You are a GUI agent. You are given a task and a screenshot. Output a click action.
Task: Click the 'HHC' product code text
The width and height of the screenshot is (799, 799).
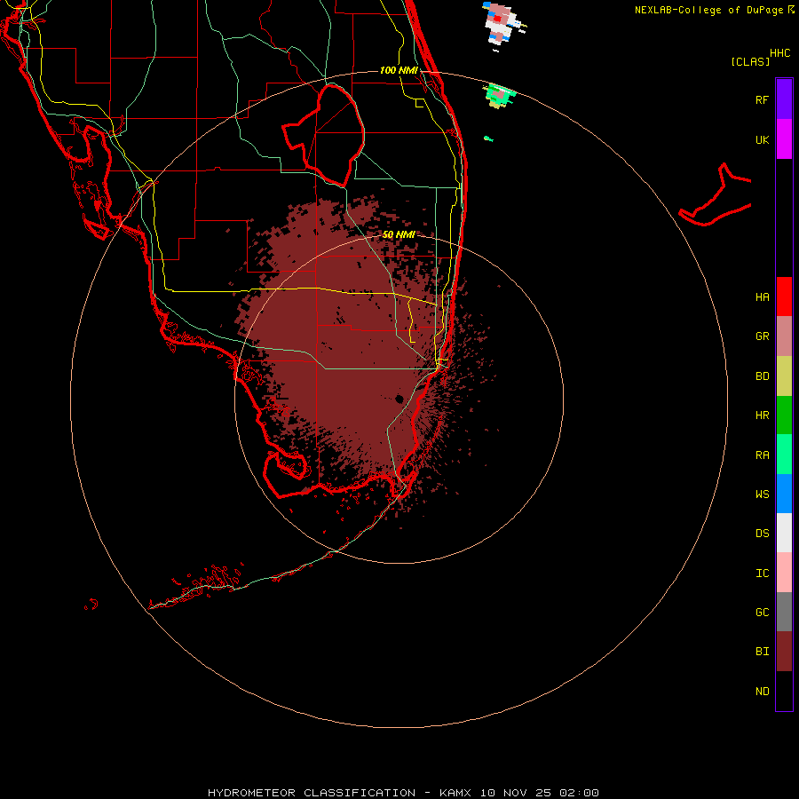click(780, 53)
